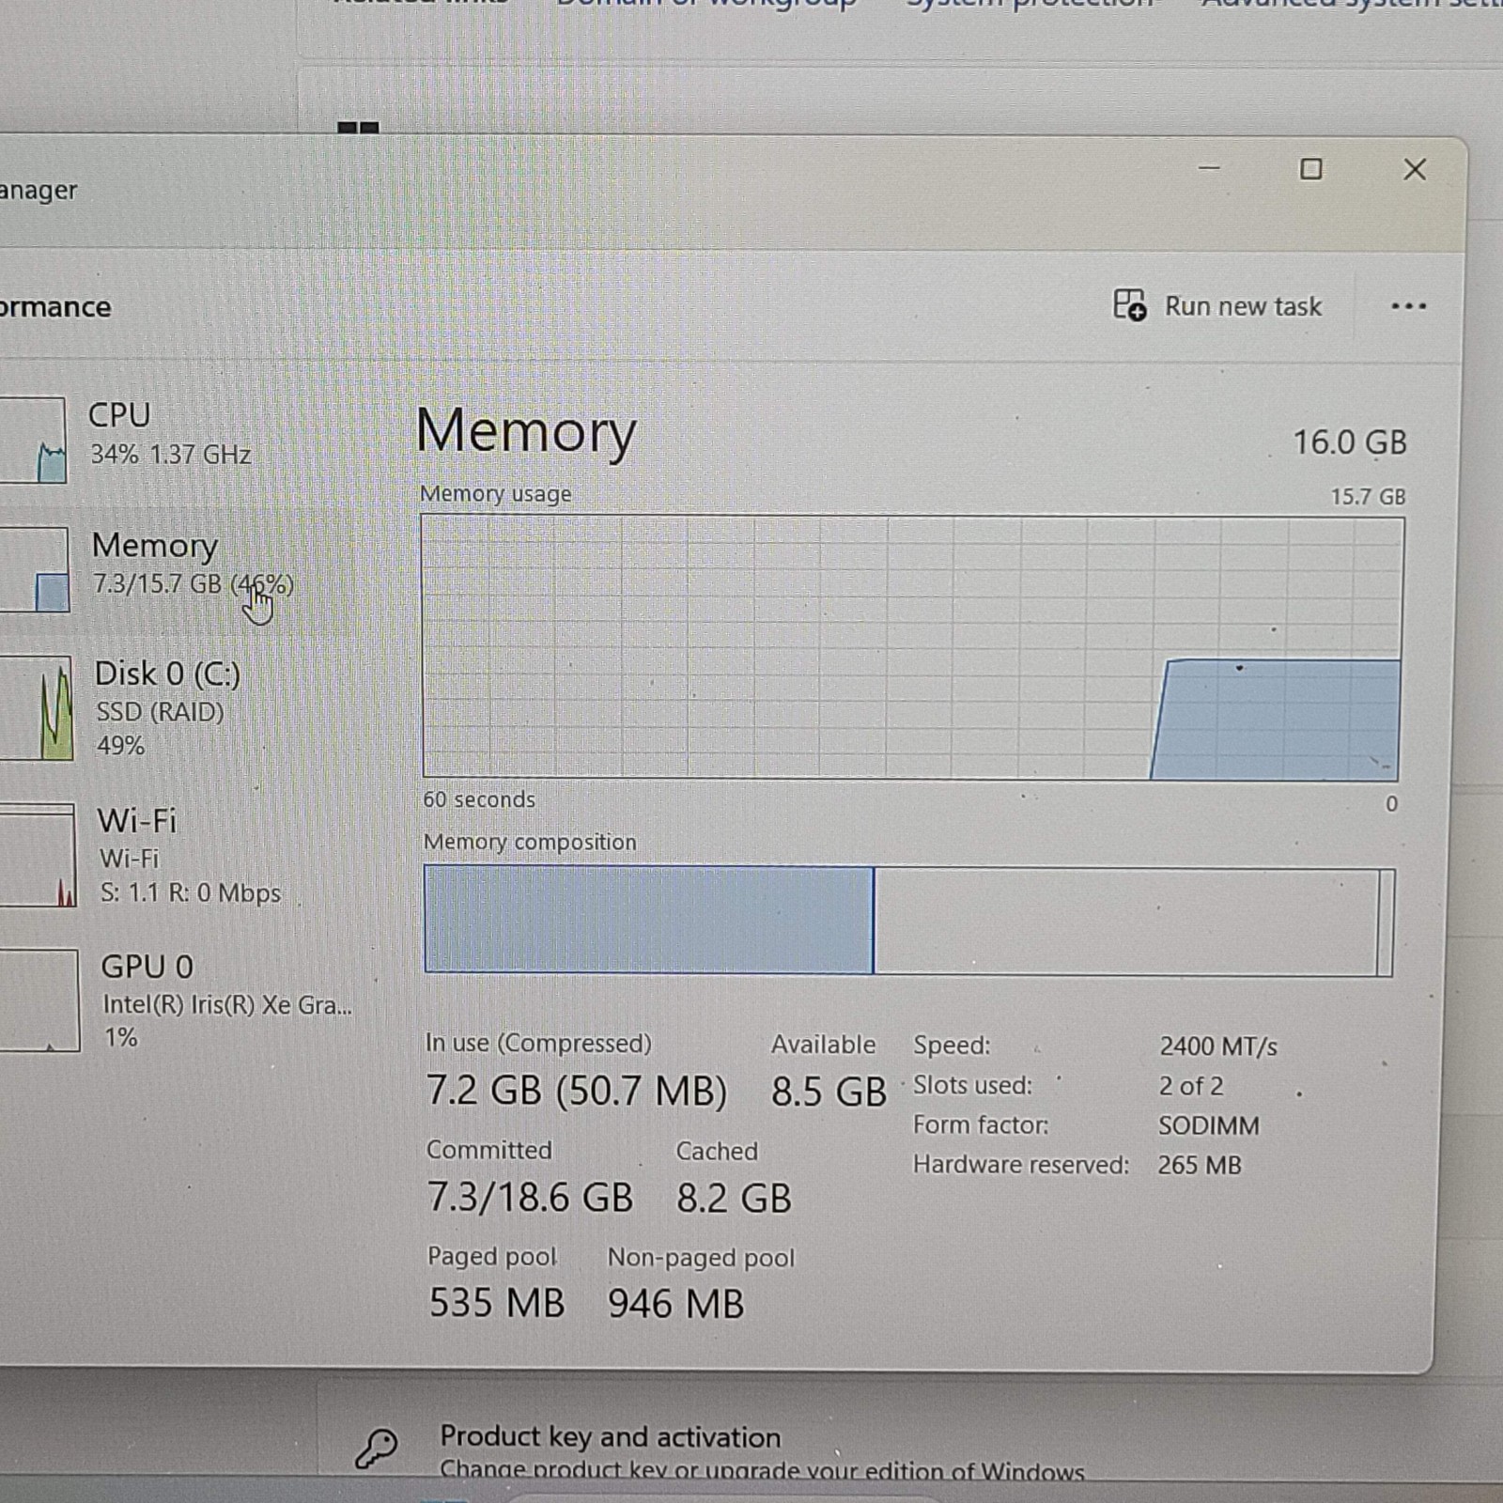This screenshot has width=1503, height=1503.
Task: Click the standby segment of Memory composition bar
Action: click(1125, 922)
